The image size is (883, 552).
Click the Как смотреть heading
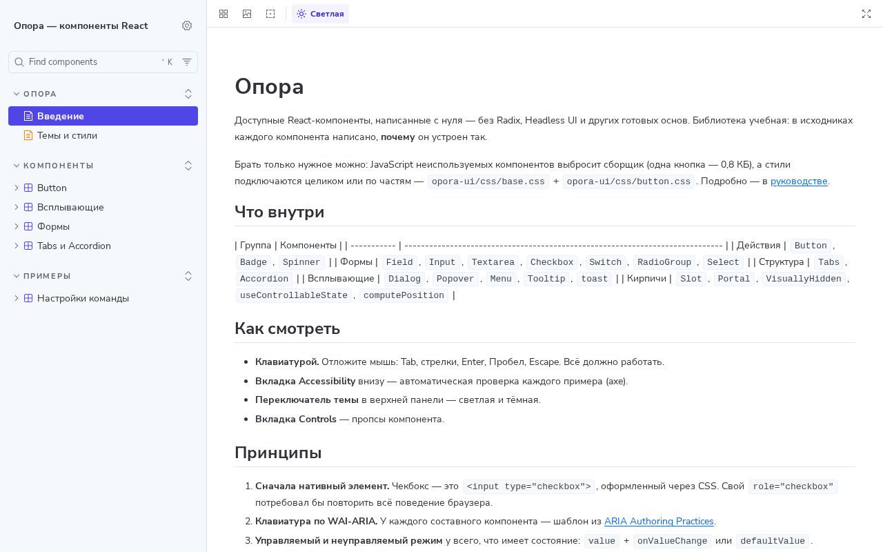(x=287, y=328)
